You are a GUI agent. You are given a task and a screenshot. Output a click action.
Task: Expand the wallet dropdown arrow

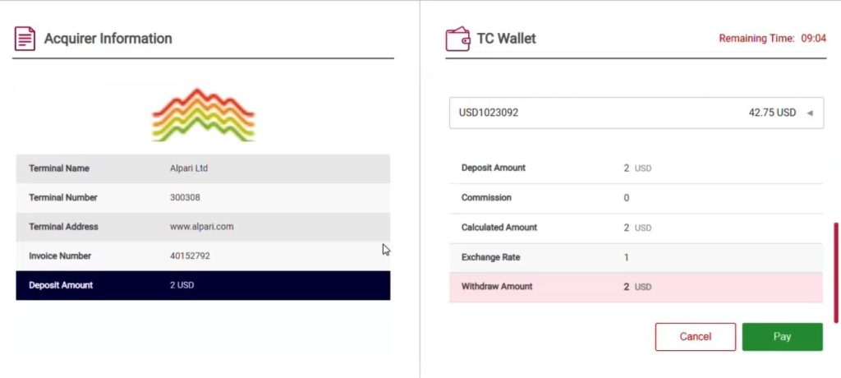[x=810, y=113]
